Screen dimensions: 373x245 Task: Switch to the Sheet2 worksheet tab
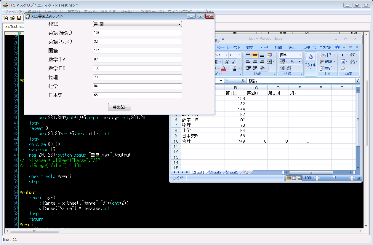(x=215, y=172)
